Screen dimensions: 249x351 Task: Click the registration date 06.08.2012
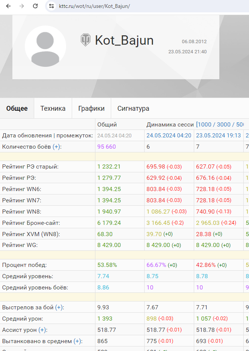click(x=194, y=42)
